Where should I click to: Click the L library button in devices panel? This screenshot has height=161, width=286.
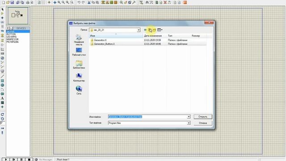[x=11, y=28]
